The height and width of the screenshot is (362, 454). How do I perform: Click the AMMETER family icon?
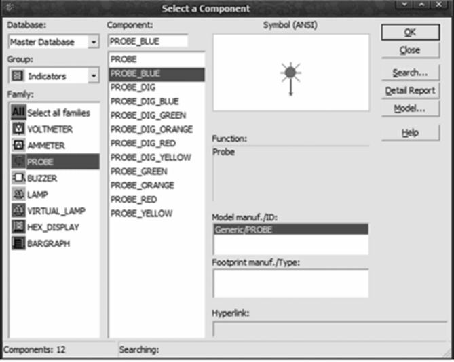click(x=18, y=145)
